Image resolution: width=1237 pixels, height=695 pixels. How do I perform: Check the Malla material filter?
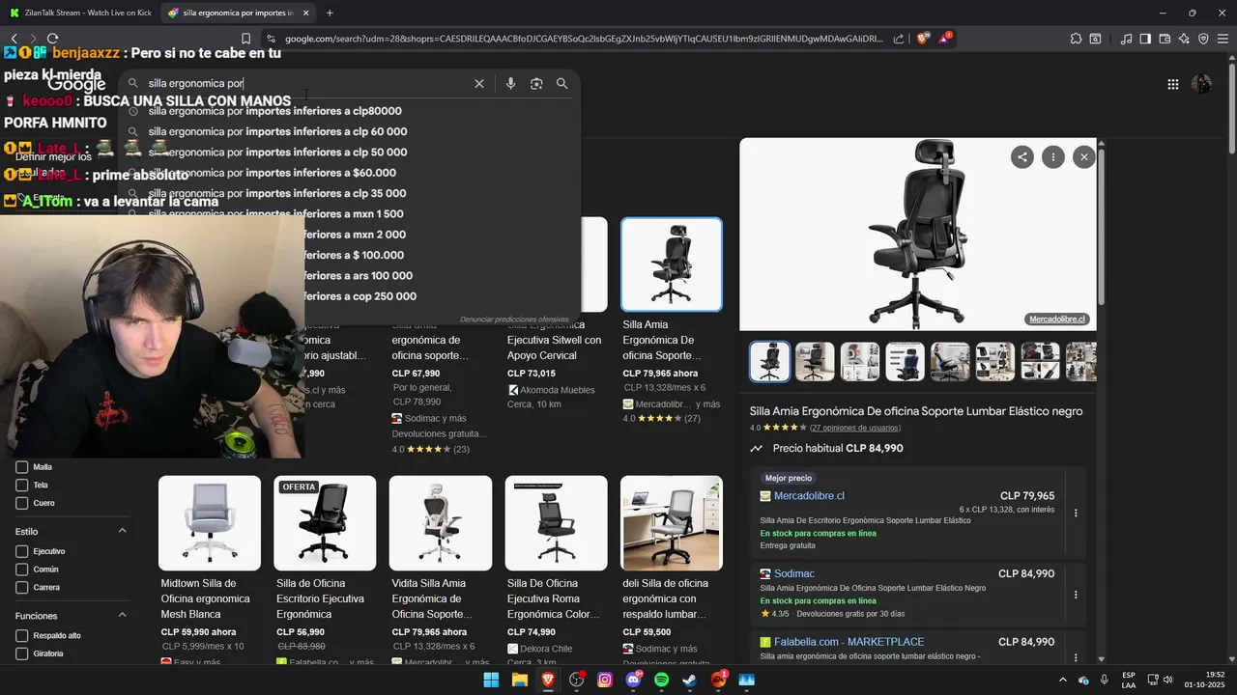21,467
